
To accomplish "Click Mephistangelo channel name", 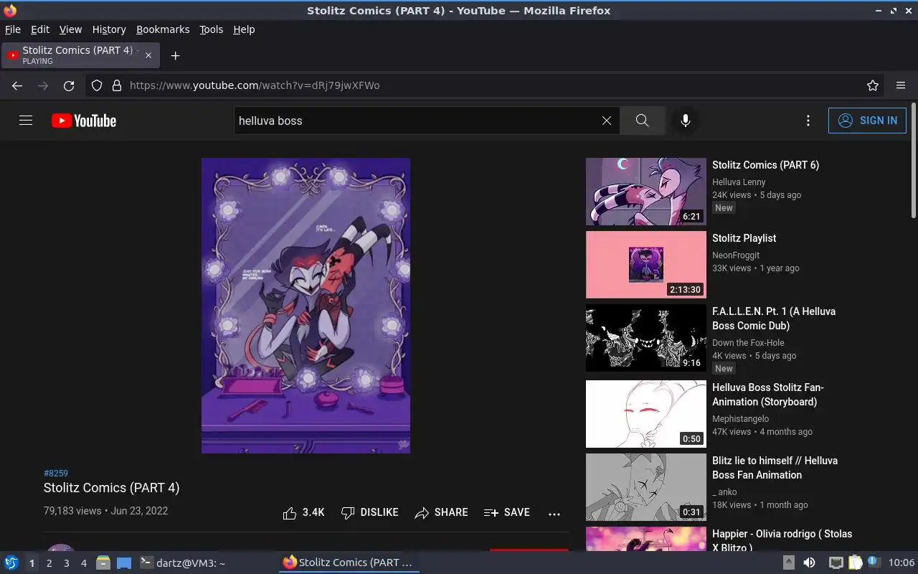I will [x=740, y=419].
